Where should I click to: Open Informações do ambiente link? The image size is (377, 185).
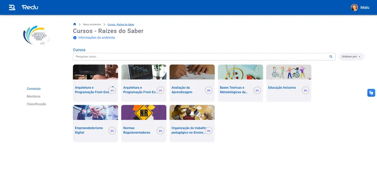96,38
